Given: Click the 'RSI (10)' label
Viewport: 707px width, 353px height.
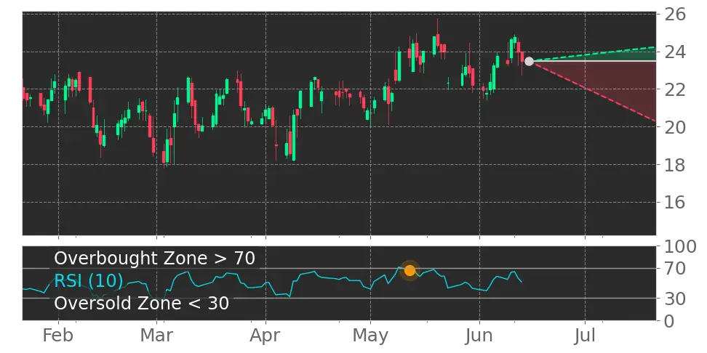Looking at the screenshot, I should [x=89, y=281].
